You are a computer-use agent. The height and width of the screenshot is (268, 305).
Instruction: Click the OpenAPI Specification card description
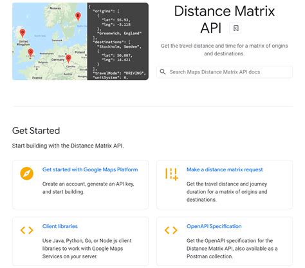(232, 249)
